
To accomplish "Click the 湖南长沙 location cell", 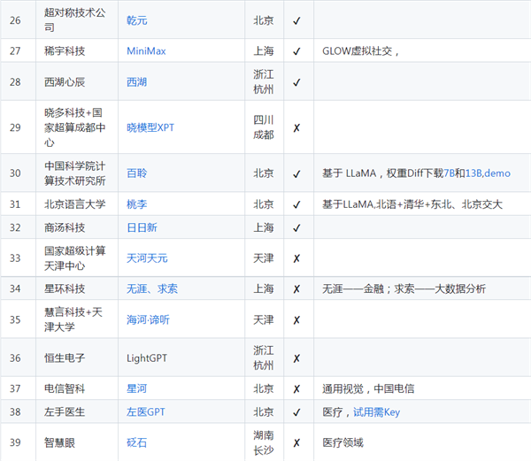I will point(264,442).
